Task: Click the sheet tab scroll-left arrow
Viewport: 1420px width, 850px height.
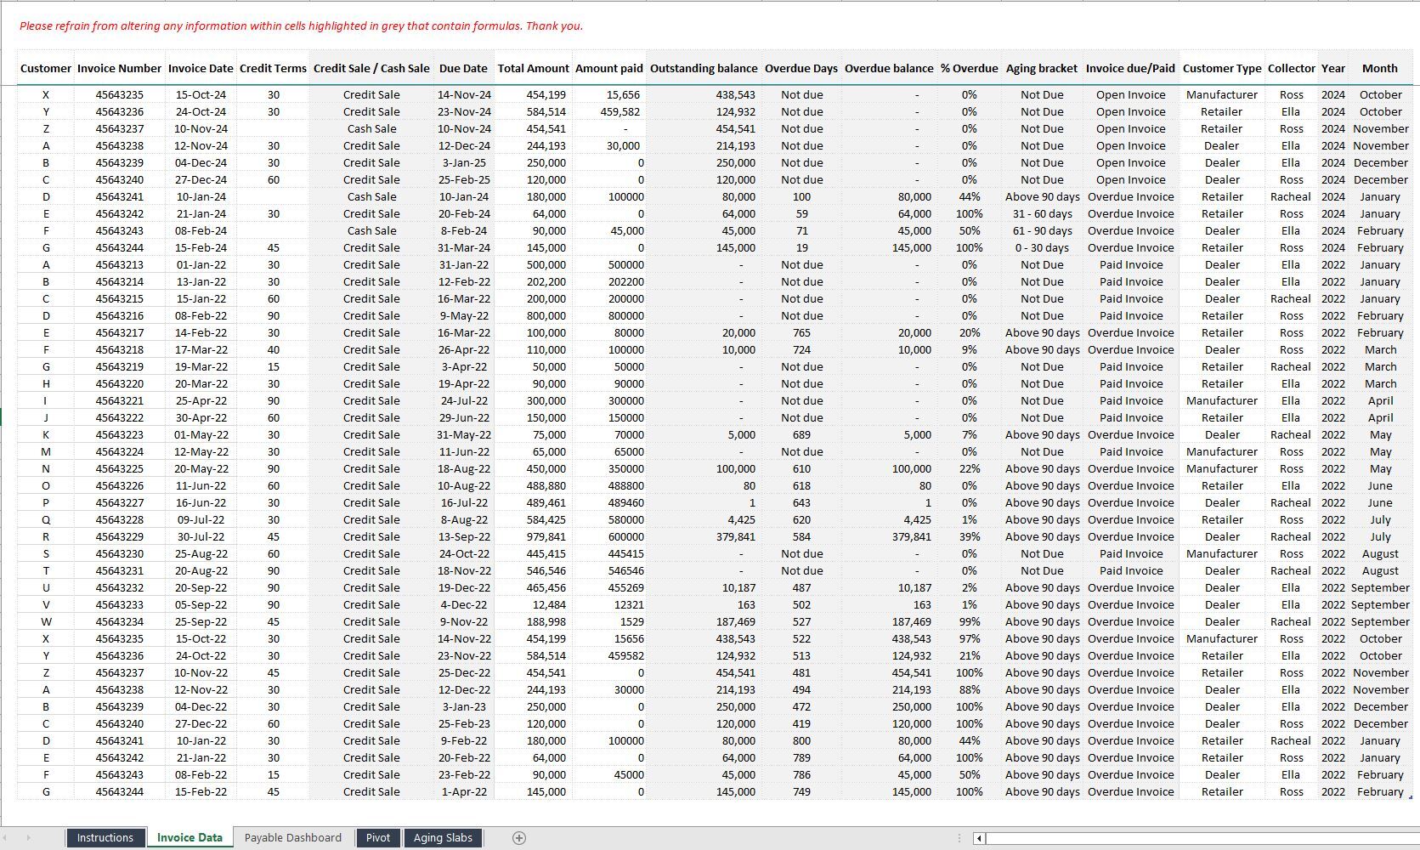Action: coord(6,838)
